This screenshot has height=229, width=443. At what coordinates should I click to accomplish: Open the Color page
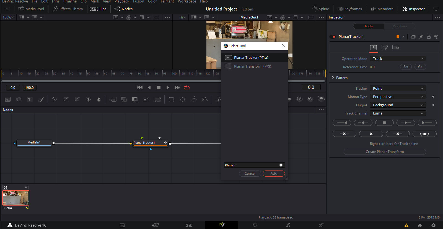[255, 225]
